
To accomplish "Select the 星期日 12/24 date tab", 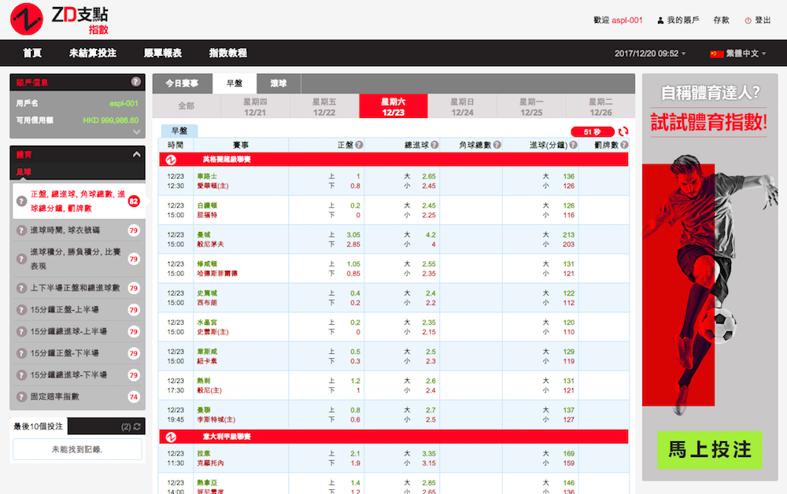I will 461,107.
